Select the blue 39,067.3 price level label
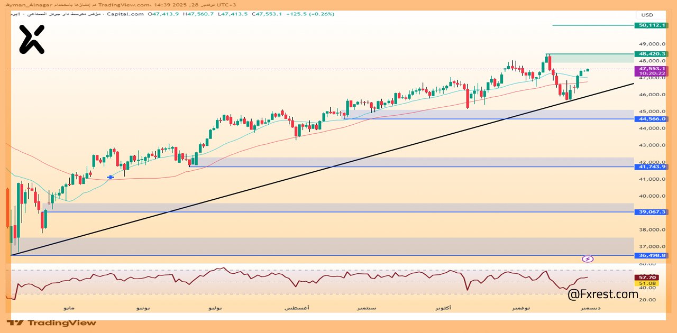 (x=652, y=212)
